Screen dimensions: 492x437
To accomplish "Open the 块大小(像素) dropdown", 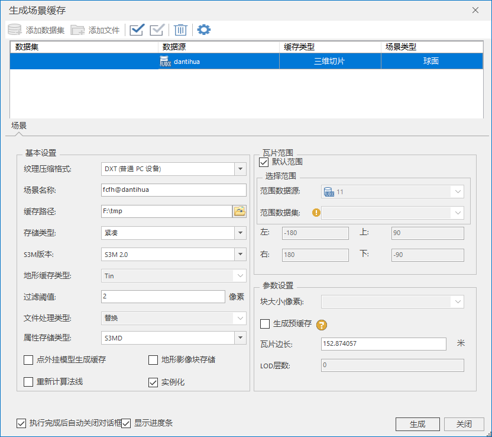I will [458, 301].
